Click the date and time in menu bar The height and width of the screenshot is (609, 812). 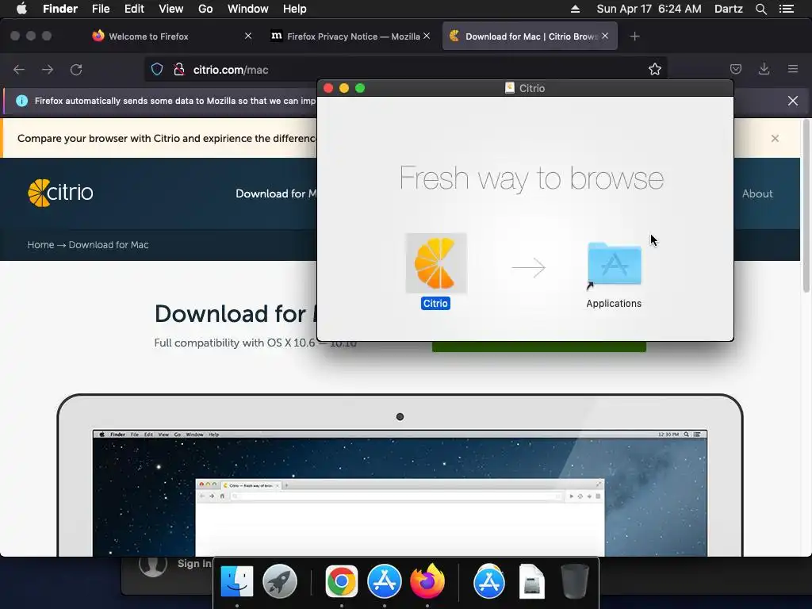point(649,9)
